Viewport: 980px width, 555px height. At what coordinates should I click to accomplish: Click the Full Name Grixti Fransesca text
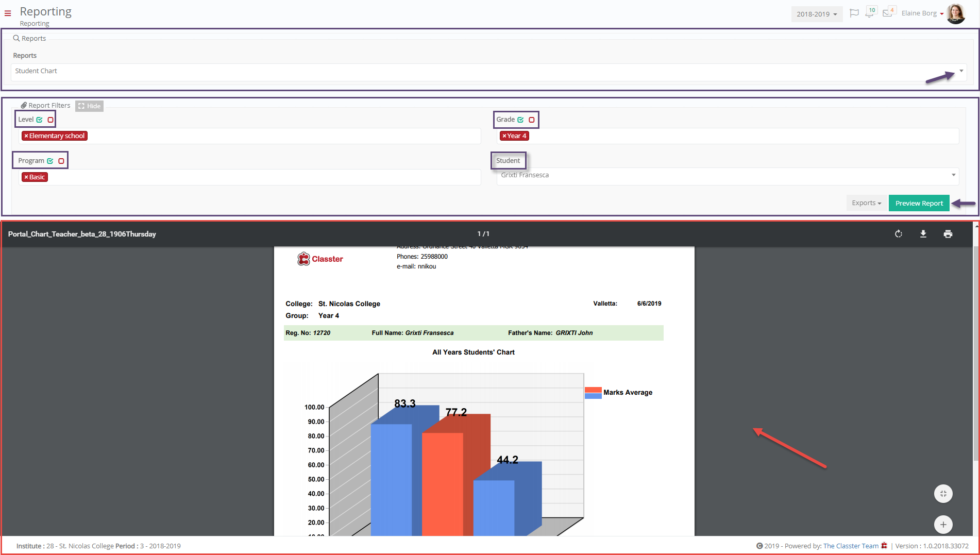pyautogui.click(x=413, y=333)
